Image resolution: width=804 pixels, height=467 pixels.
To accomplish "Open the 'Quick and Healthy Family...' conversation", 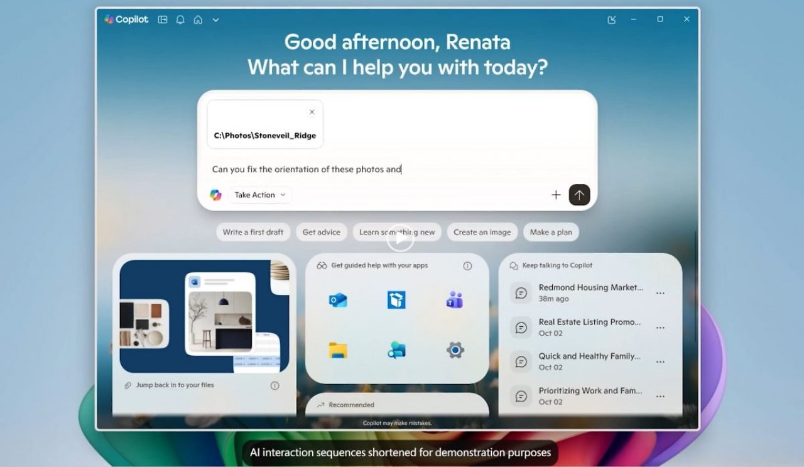I will tap(577, 361).
